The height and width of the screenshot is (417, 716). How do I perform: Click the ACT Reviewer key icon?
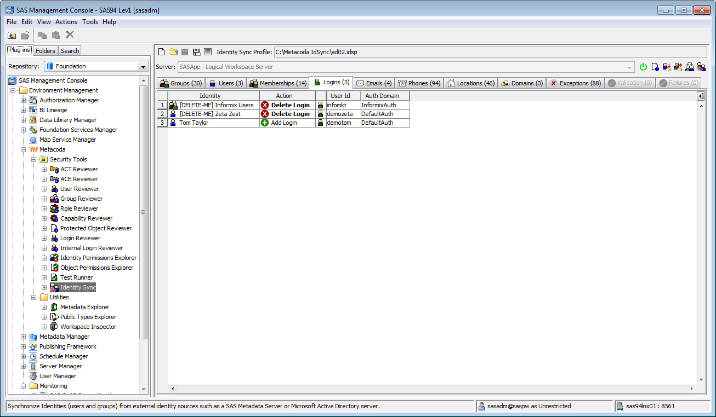[x=54, y=169]
